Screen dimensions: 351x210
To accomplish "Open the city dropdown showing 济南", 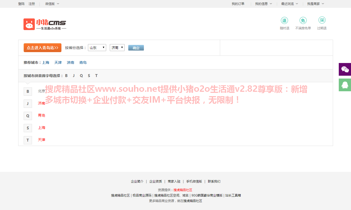I will tap(117, 47).
